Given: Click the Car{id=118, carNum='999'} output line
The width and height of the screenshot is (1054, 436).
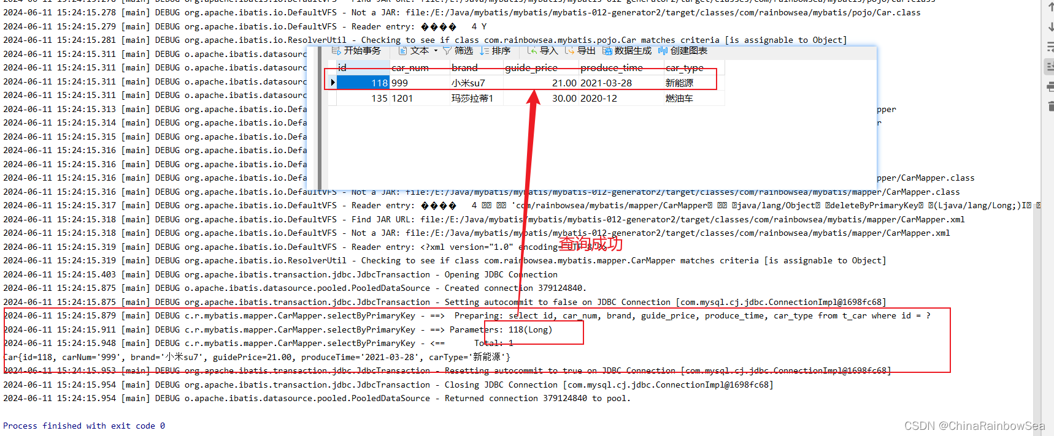Looking at the screenshot, I should click(256, 357).
